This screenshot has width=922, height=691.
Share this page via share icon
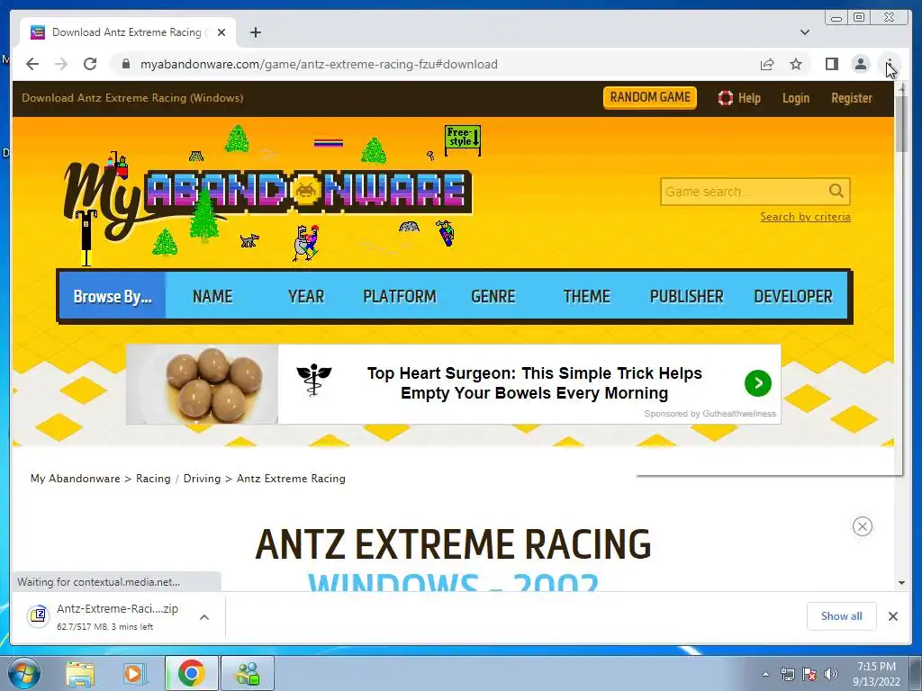point(767,64)
